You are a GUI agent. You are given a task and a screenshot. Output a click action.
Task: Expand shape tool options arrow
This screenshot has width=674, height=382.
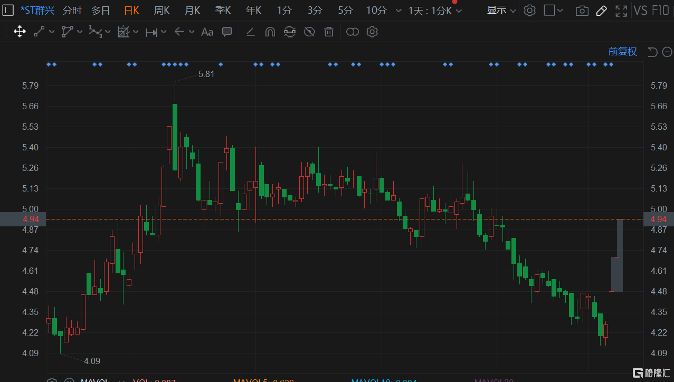(x=80, y=32)
